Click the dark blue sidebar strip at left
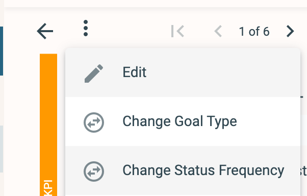This screenshot has width=307, height=196. tap(2, 51)
